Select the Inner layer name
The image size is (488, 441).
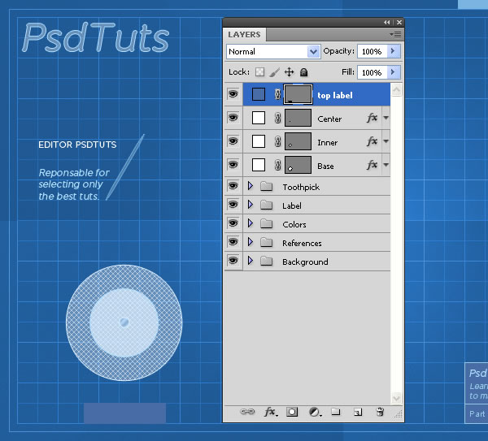tap(328, 143)
